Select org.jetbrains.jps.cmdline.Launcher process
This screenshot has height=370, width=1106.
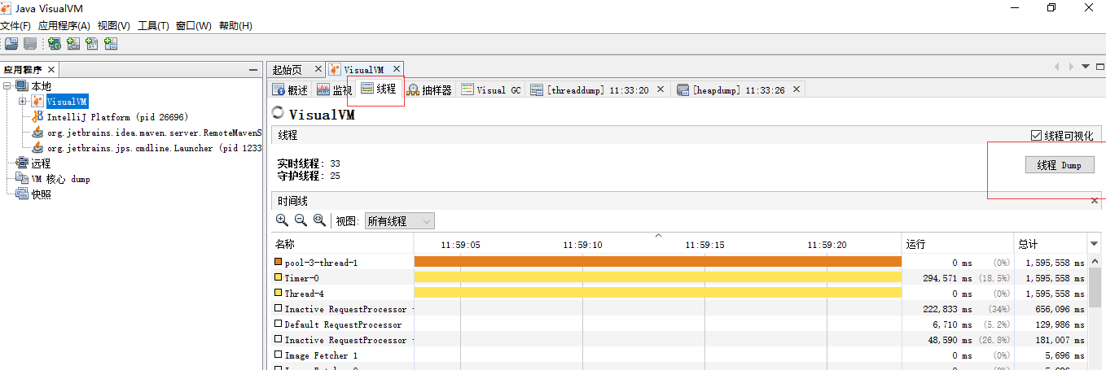coord(154,148)
